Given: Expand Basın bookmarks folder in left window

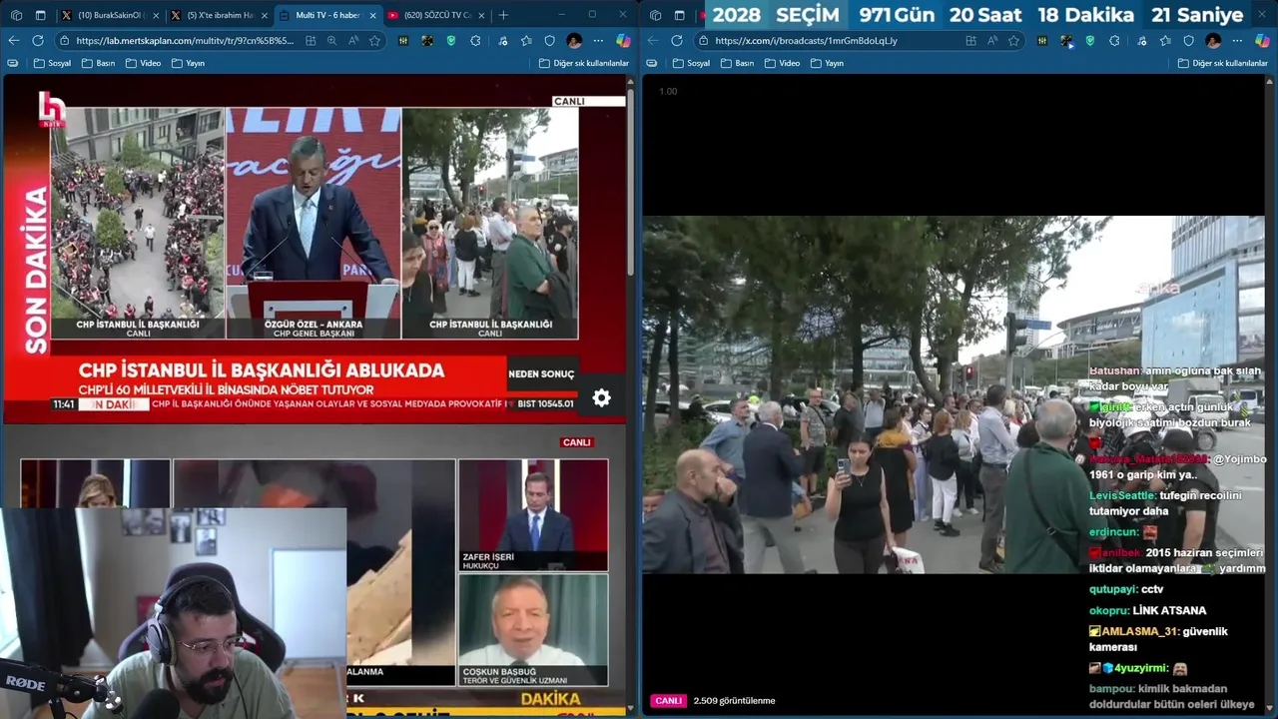Looking at the screenshot, I should coord(98,63).
